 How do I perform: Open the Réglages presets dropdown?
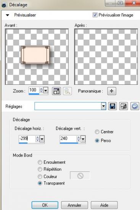(103, 107)
